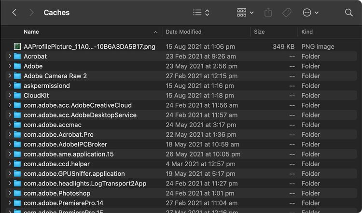Sort files by Kind column

pos(307,32)
